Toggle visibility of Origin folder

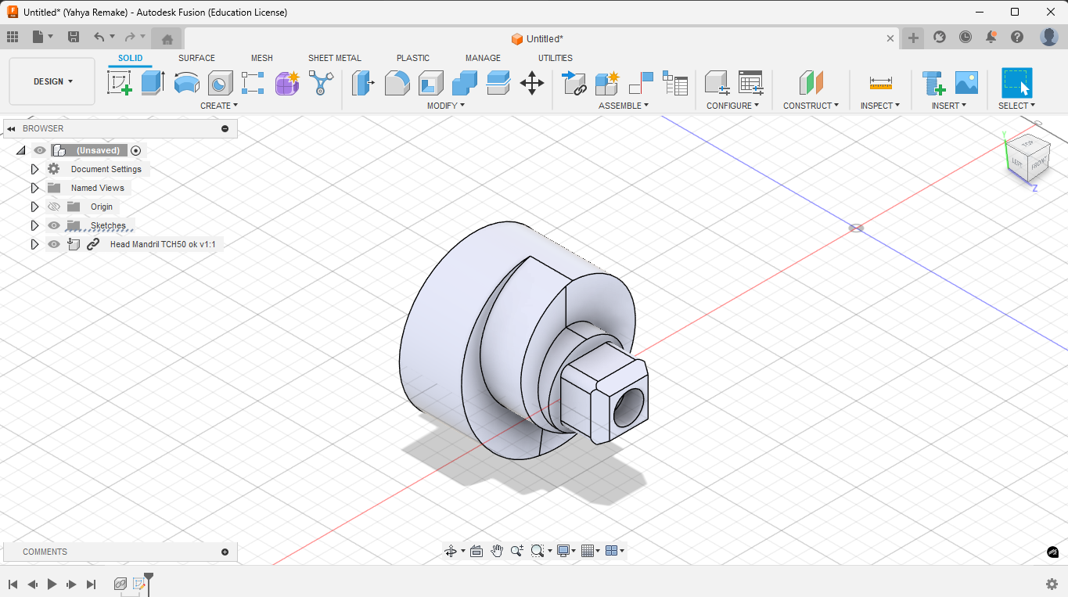53,207
